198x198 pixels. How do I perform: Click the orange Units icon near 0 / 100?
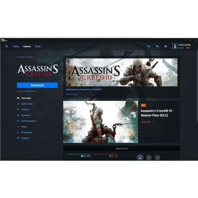[110, 156]
